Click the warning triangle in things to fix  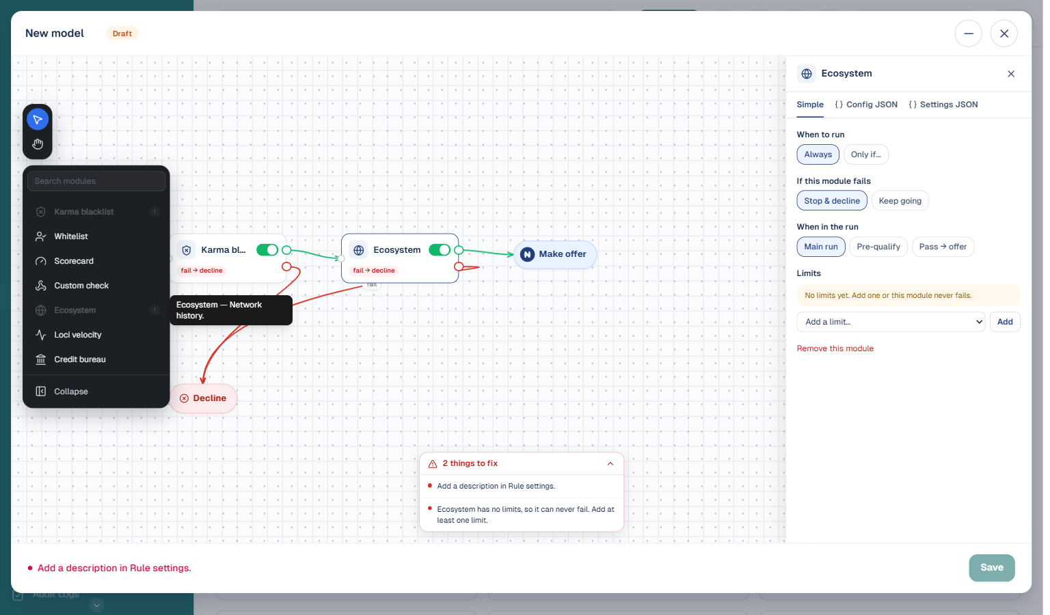click(x=433, y=464)
